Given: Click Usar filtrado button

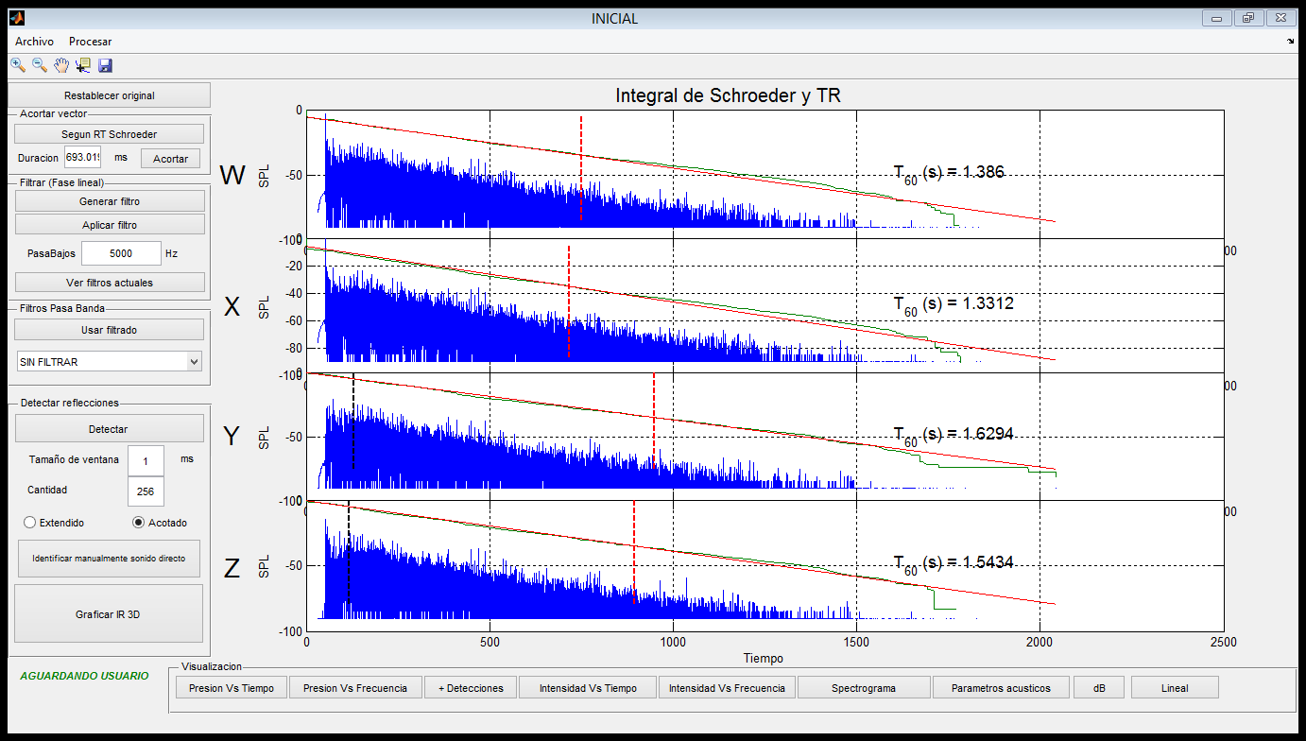Looking at the screenshot, I should click(x=109, y=330).
